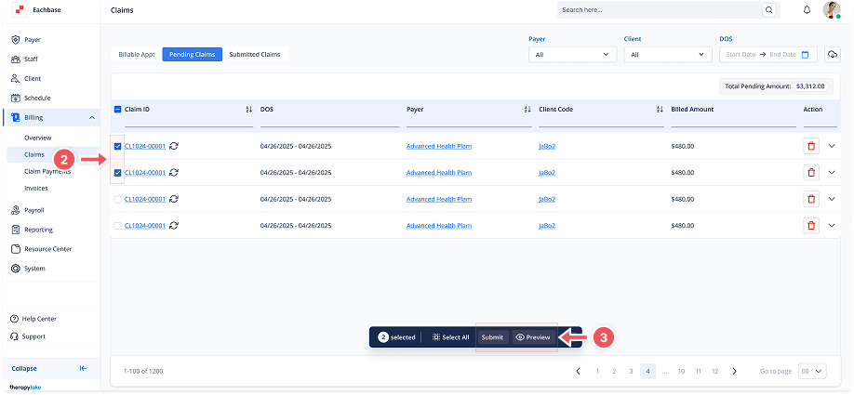
Task: Open Claim Payments under Billing
Action: pos(48,171)
